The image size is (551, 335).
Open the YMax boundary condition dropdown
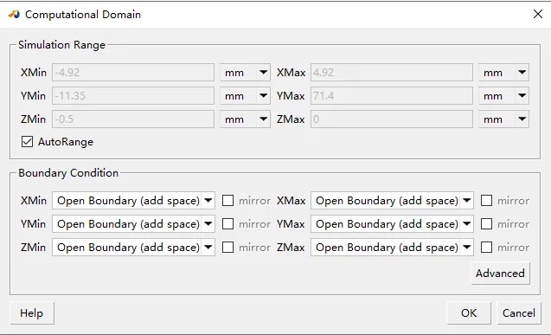392,224
